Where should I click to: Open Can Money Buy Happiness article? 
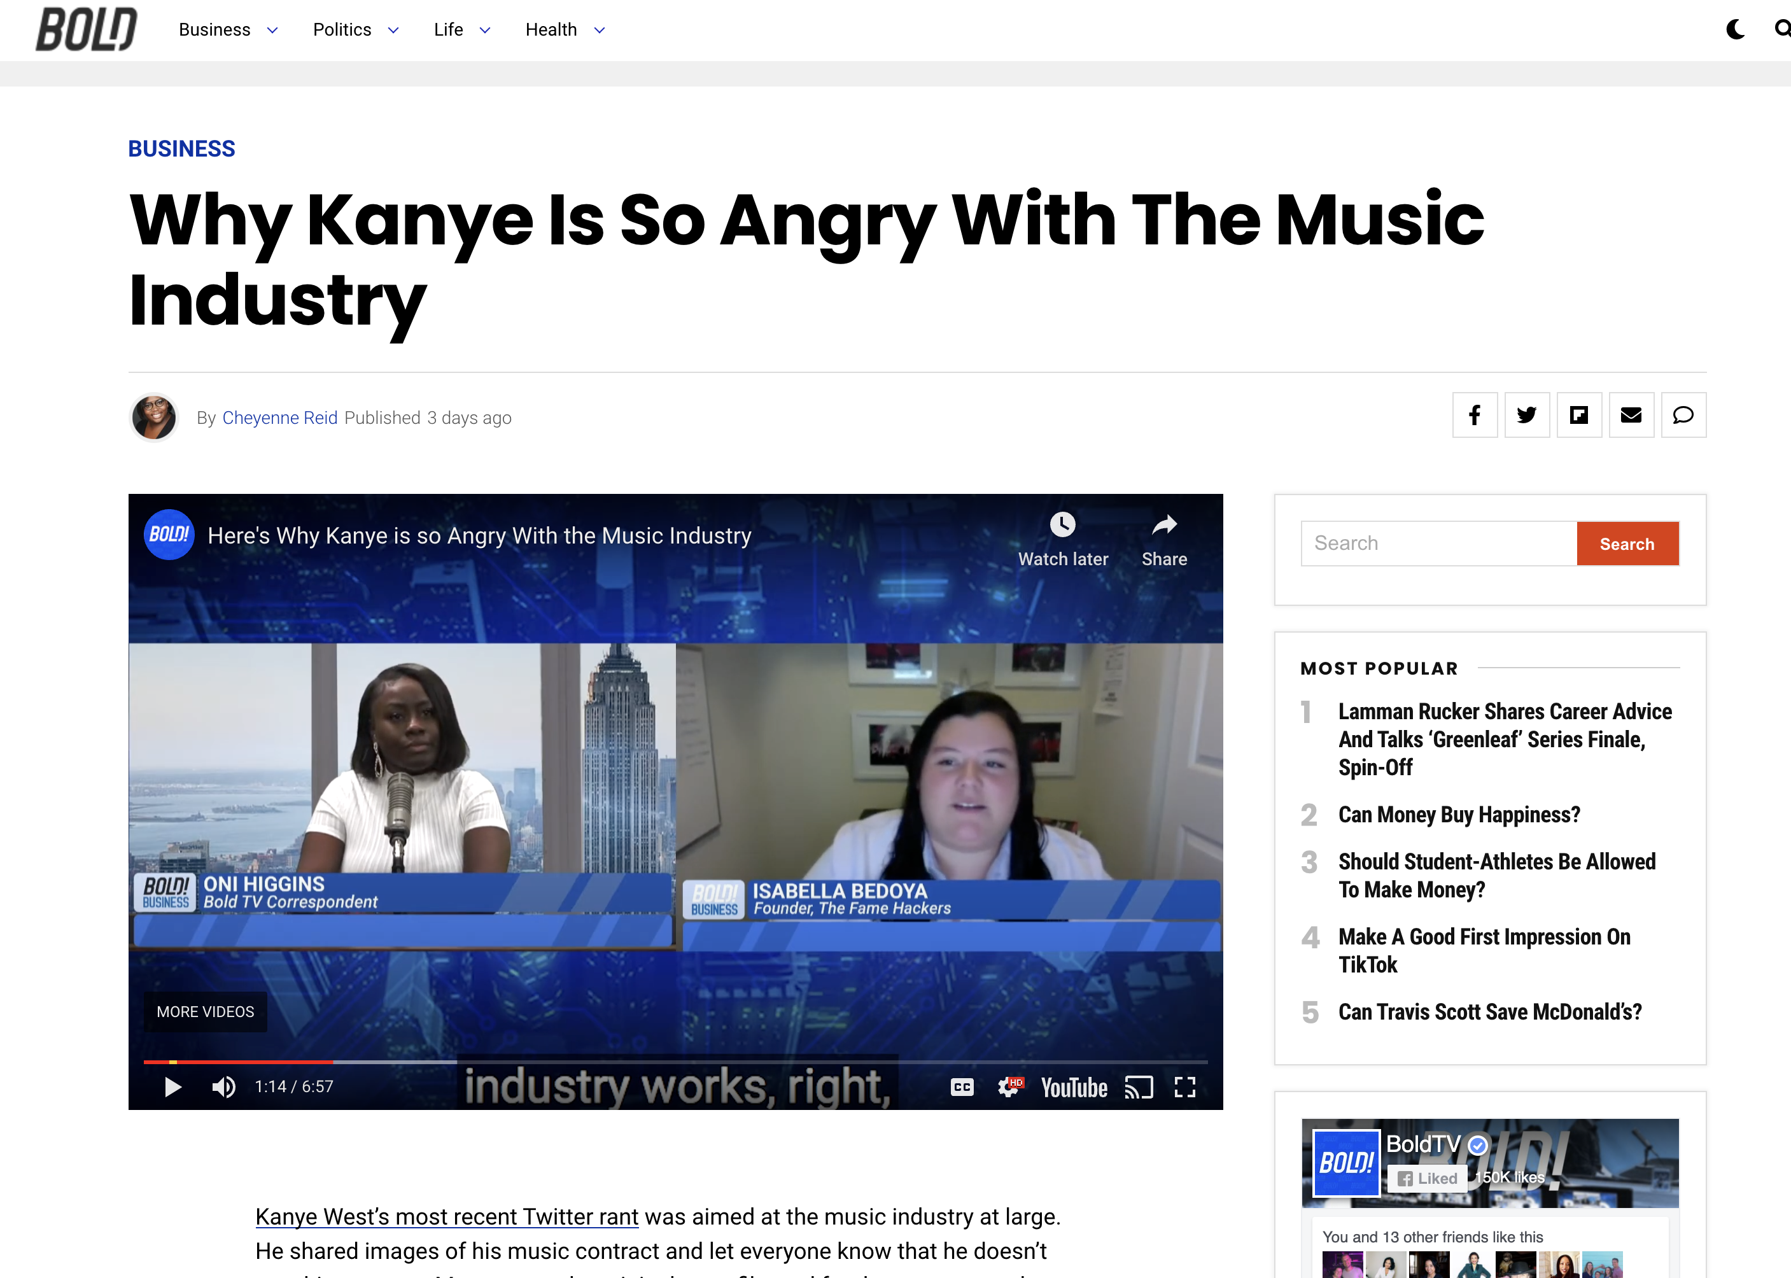coord(1459,815)
